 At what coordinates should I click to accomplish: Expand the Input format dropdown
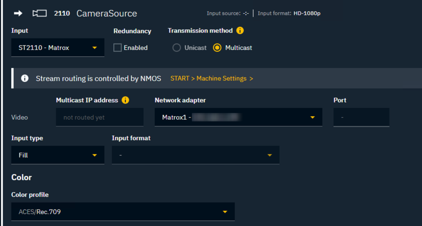(x=195, y=155)
